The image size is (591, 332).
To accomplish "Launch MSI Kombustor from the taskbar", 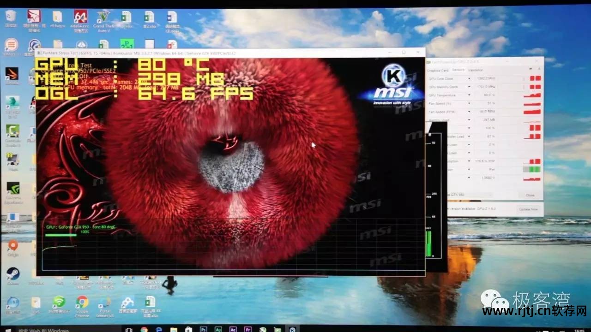I will click(x=293, y=328).
